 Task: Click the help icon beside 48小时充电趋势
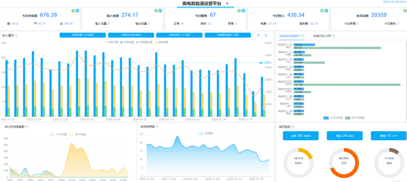click(x=27, y=127)
